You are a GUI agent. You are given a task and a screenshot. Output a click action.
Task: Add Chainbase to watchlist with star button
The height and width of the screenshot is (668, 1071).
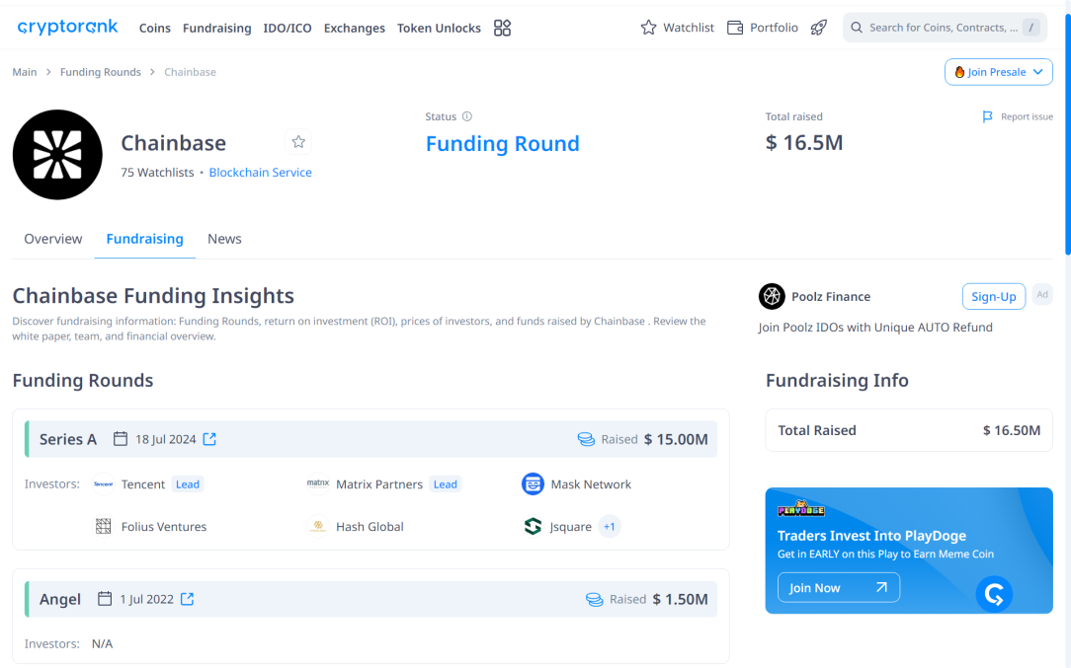(x=298, y=142)
